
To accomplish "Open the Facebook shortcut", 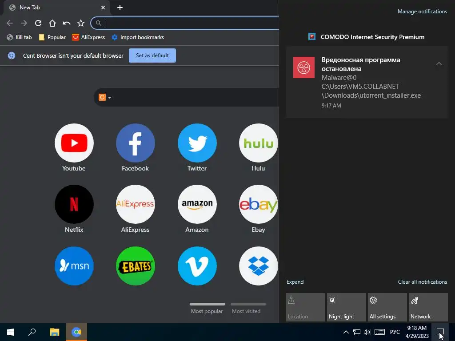I will pos(135,143).
